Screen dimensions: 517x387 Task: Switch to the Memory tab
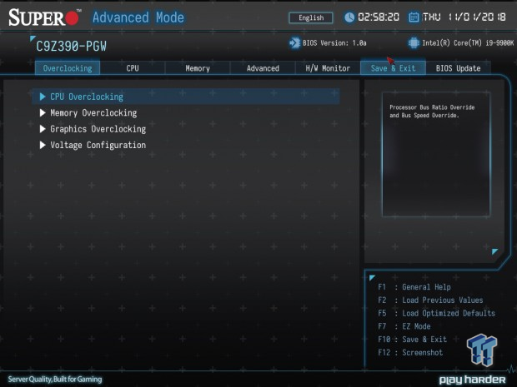(198, 68)
